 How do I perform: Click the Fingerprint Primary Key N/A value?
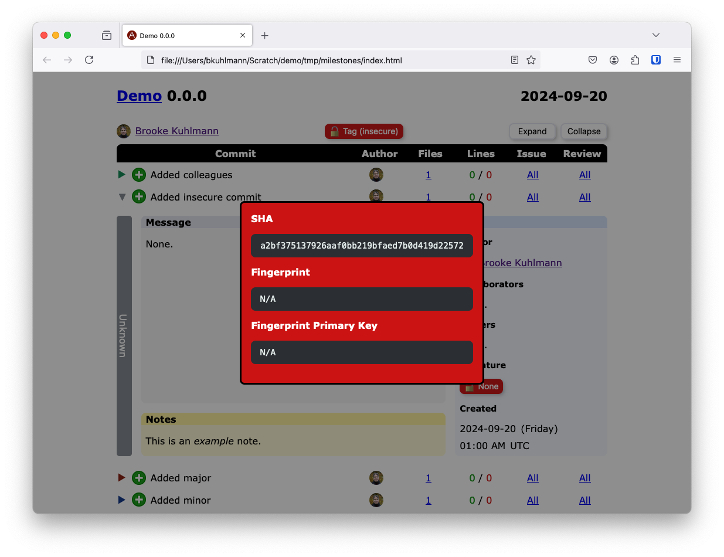[x=362, y=352]
